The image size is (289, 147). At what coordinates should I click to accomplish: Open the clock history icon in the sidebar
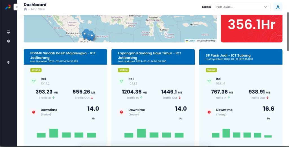coord(8,41)
